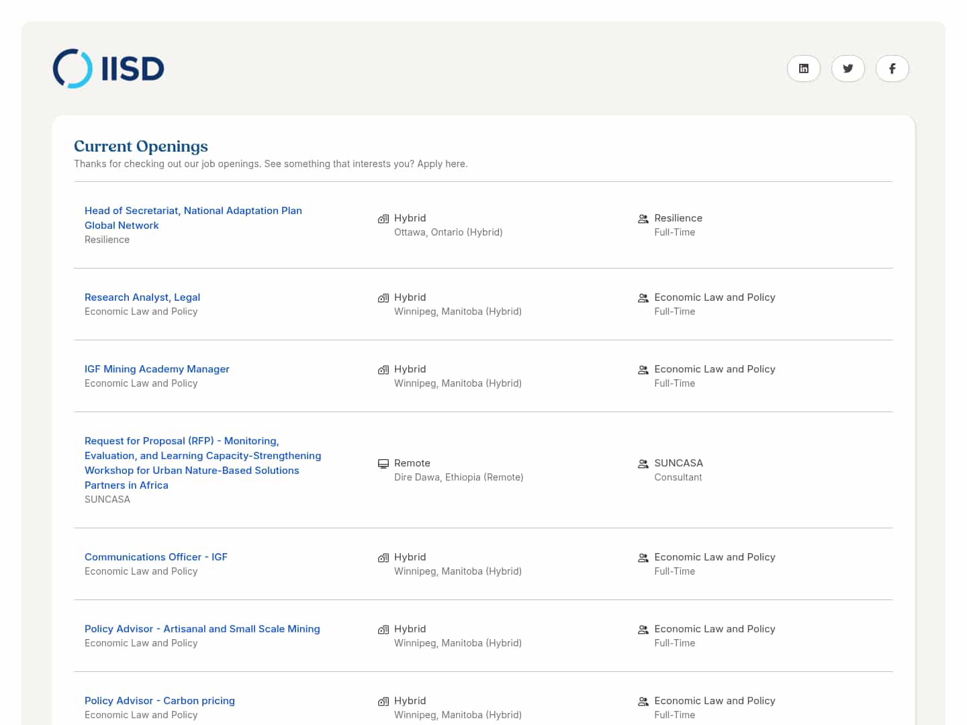
Task: View IGF Mining Academy Manager position
Action: [156, 369]
